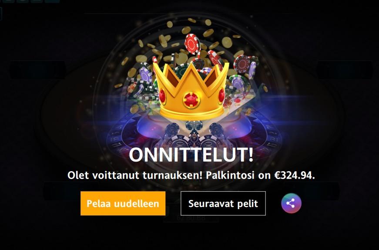The height and width of the screenshot is (250, 379).
Task: Click the red poker chip above crown
Action: click(x=192, y=44)
